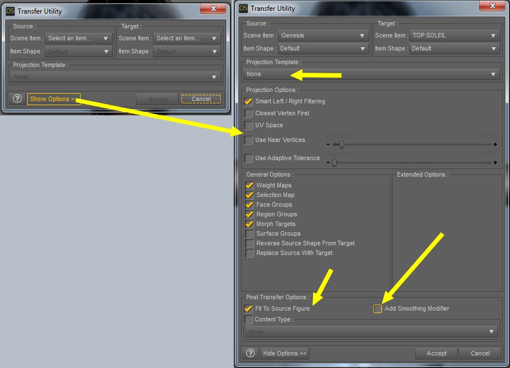Uncheck Weight Maps option
This screenshot has height=368, width=510.
[250, 185]
